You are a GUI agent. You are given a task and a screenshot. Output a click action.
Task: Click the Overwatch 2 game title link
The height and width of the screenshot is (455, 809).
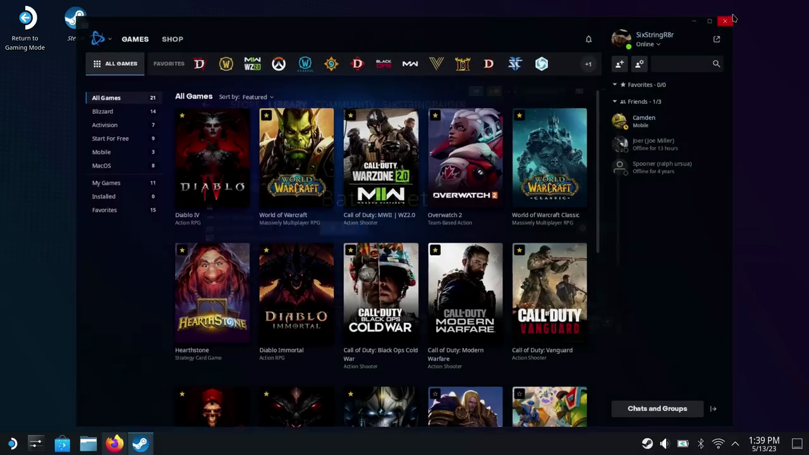pos(444,215)
